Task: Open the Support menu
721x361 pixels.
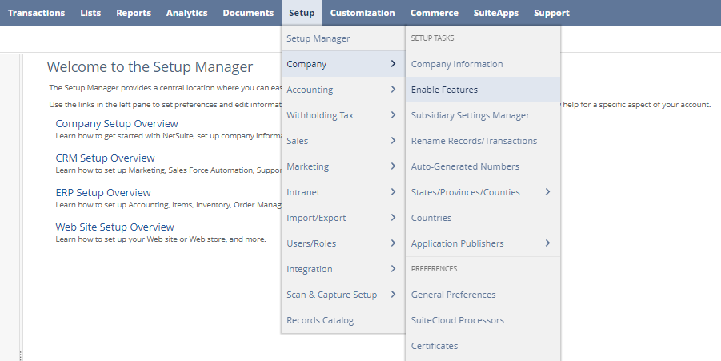Action: click(551, 13)
